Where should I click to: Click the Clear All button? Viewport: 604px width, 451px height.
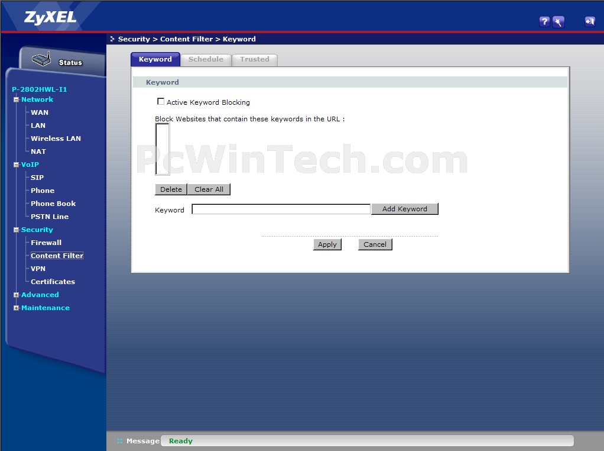[x=209, y=189]
